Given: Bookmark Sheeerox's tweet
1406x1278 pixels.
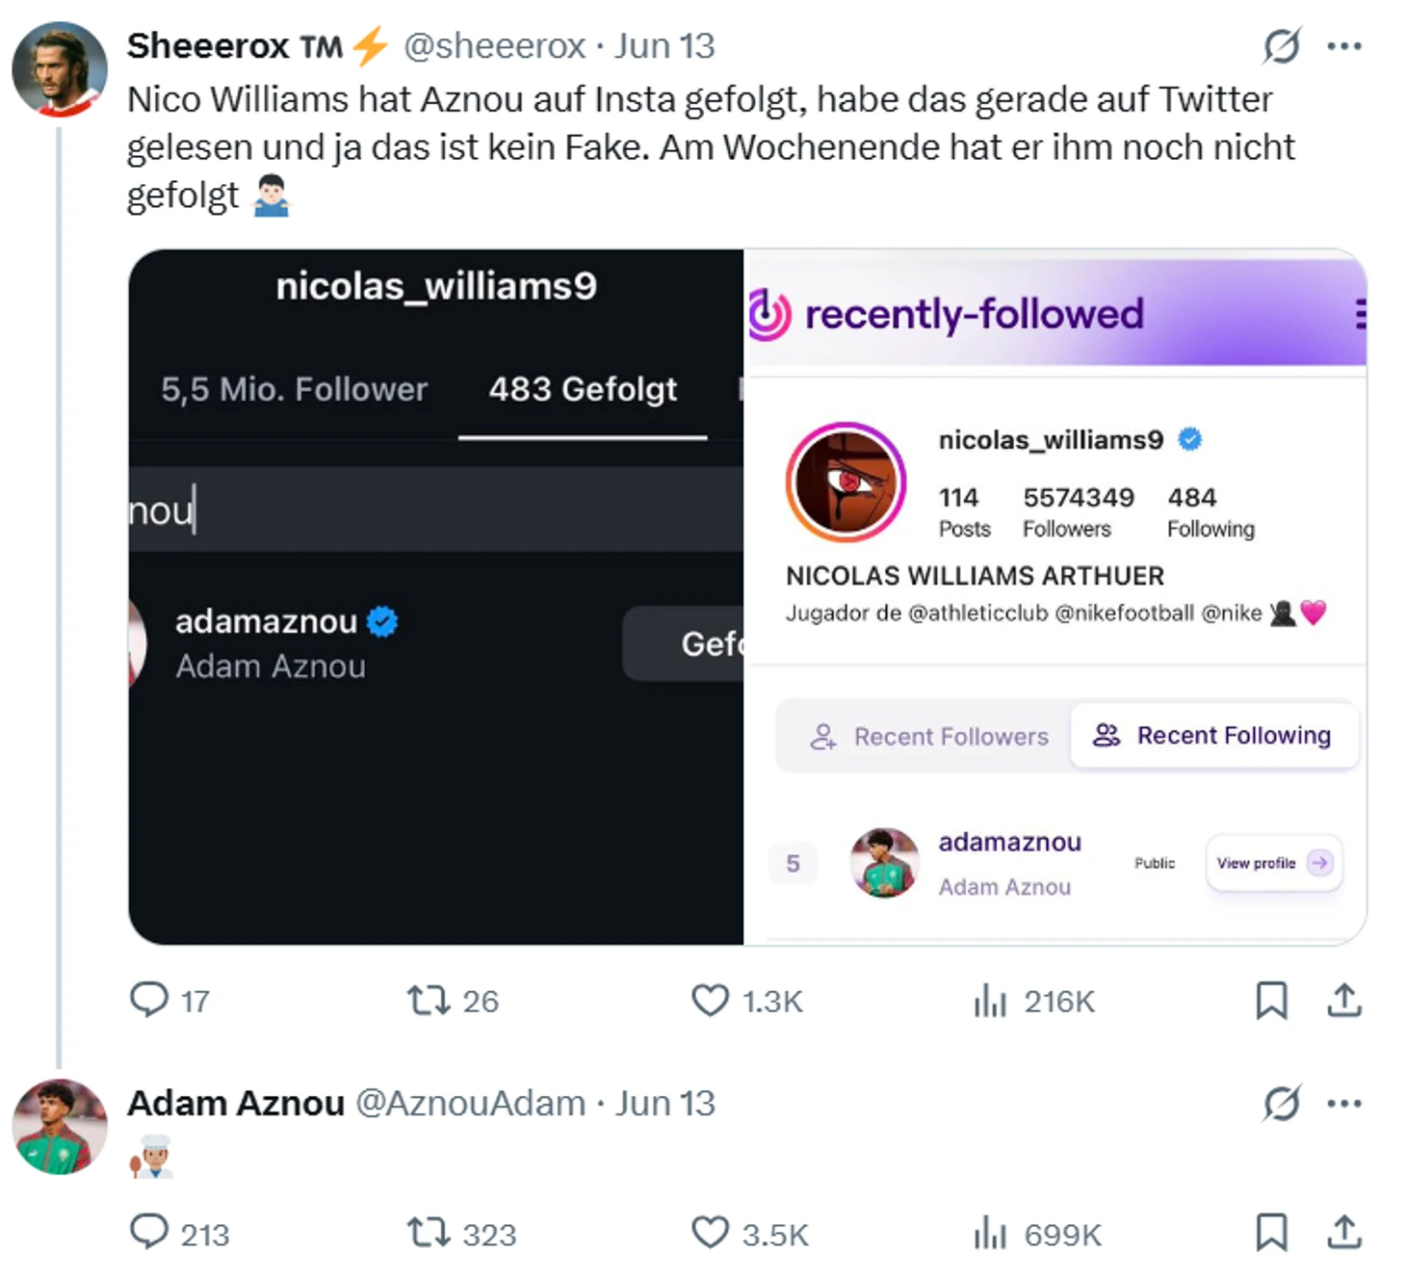Looking at the screenshot, I should (1271, 1000).
